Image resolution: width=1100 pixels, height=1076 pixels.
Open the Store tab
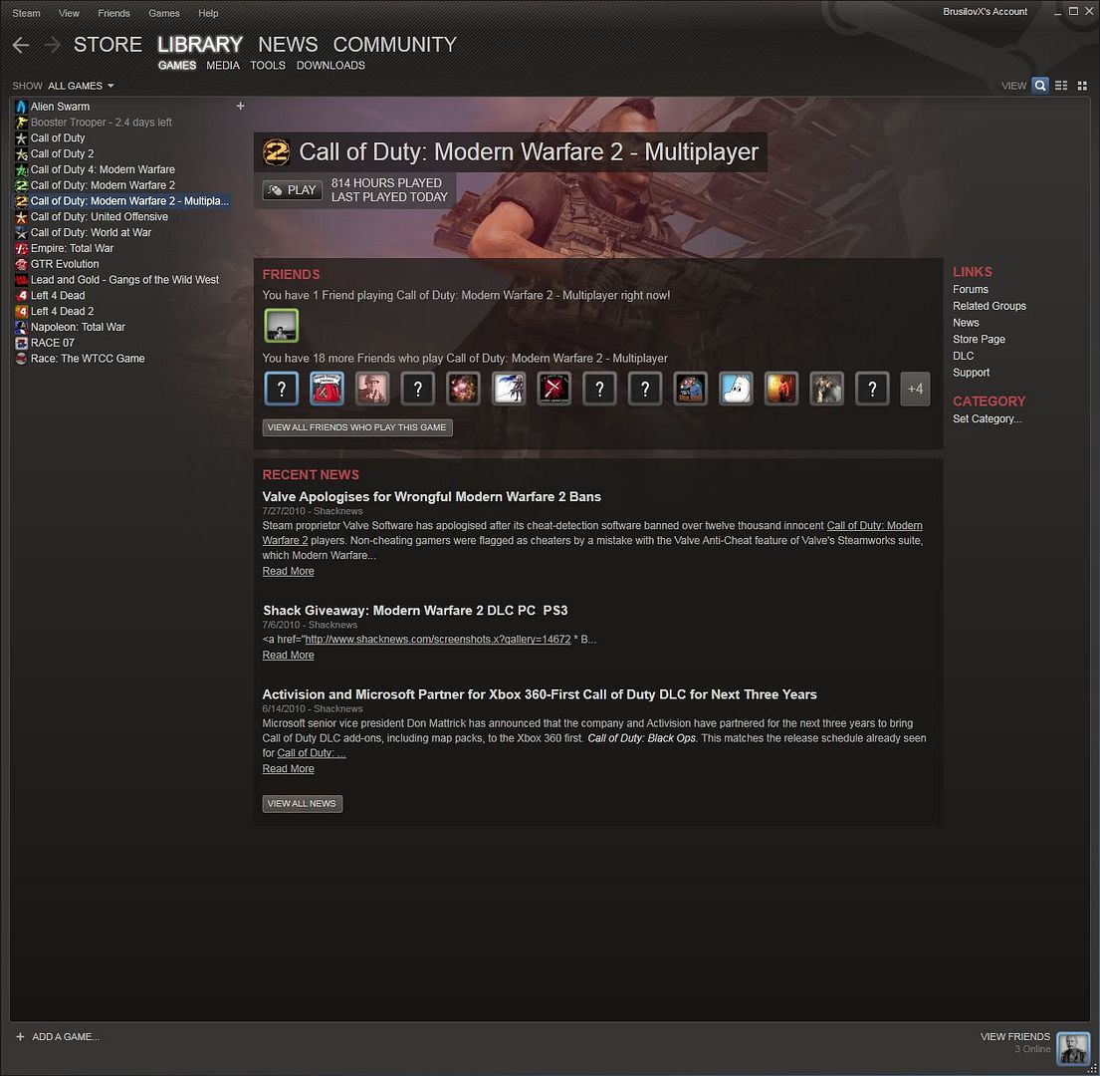[108, 45]
